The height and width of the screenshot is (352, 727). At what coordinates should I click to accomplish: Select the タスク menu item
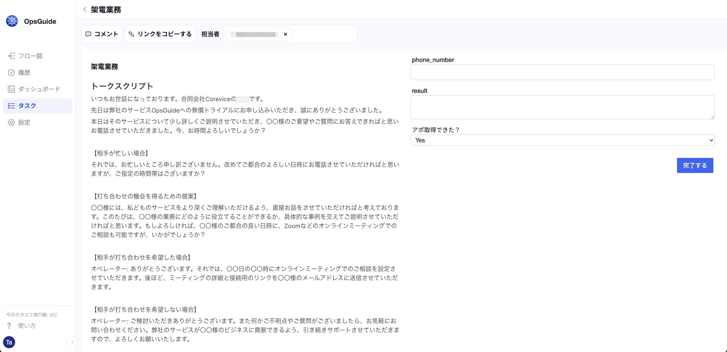click(37, 106)
